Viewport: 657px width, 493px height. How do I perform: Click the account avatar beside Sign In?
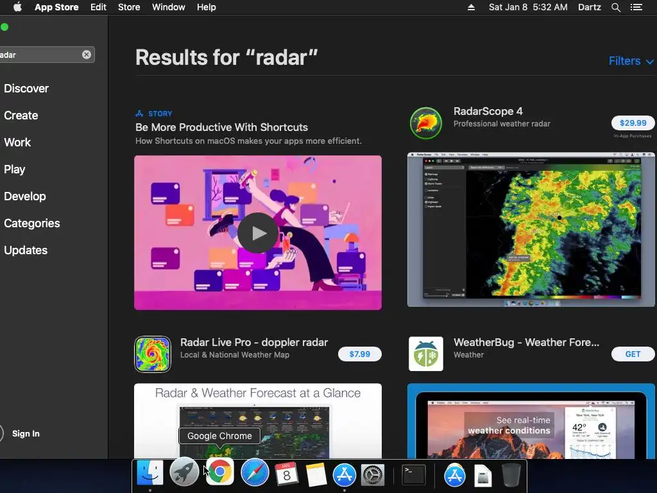click(x=1, y=433)
